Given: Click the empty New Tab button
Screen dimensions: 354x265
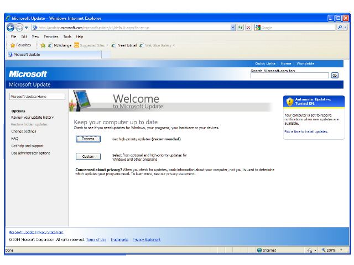Looking at the screenshot, I should (106, 55).
